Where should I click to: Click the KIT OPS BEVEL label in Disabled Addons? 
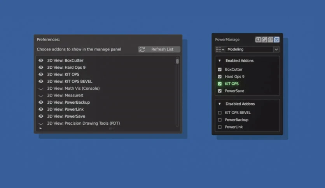click(238, 113)
